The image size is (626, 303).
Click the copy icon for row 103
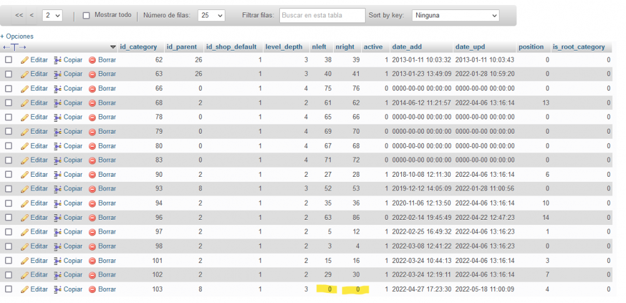[58, 289]
